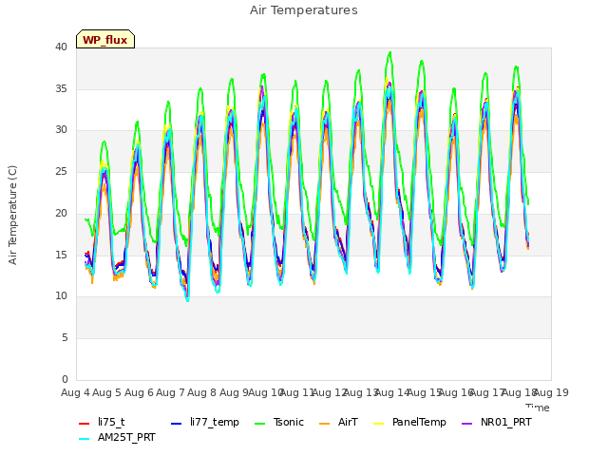Click the Aug 4 x-axis tick label
The image size is (608, 456).
pyautogui.click(x=75, y=392)
